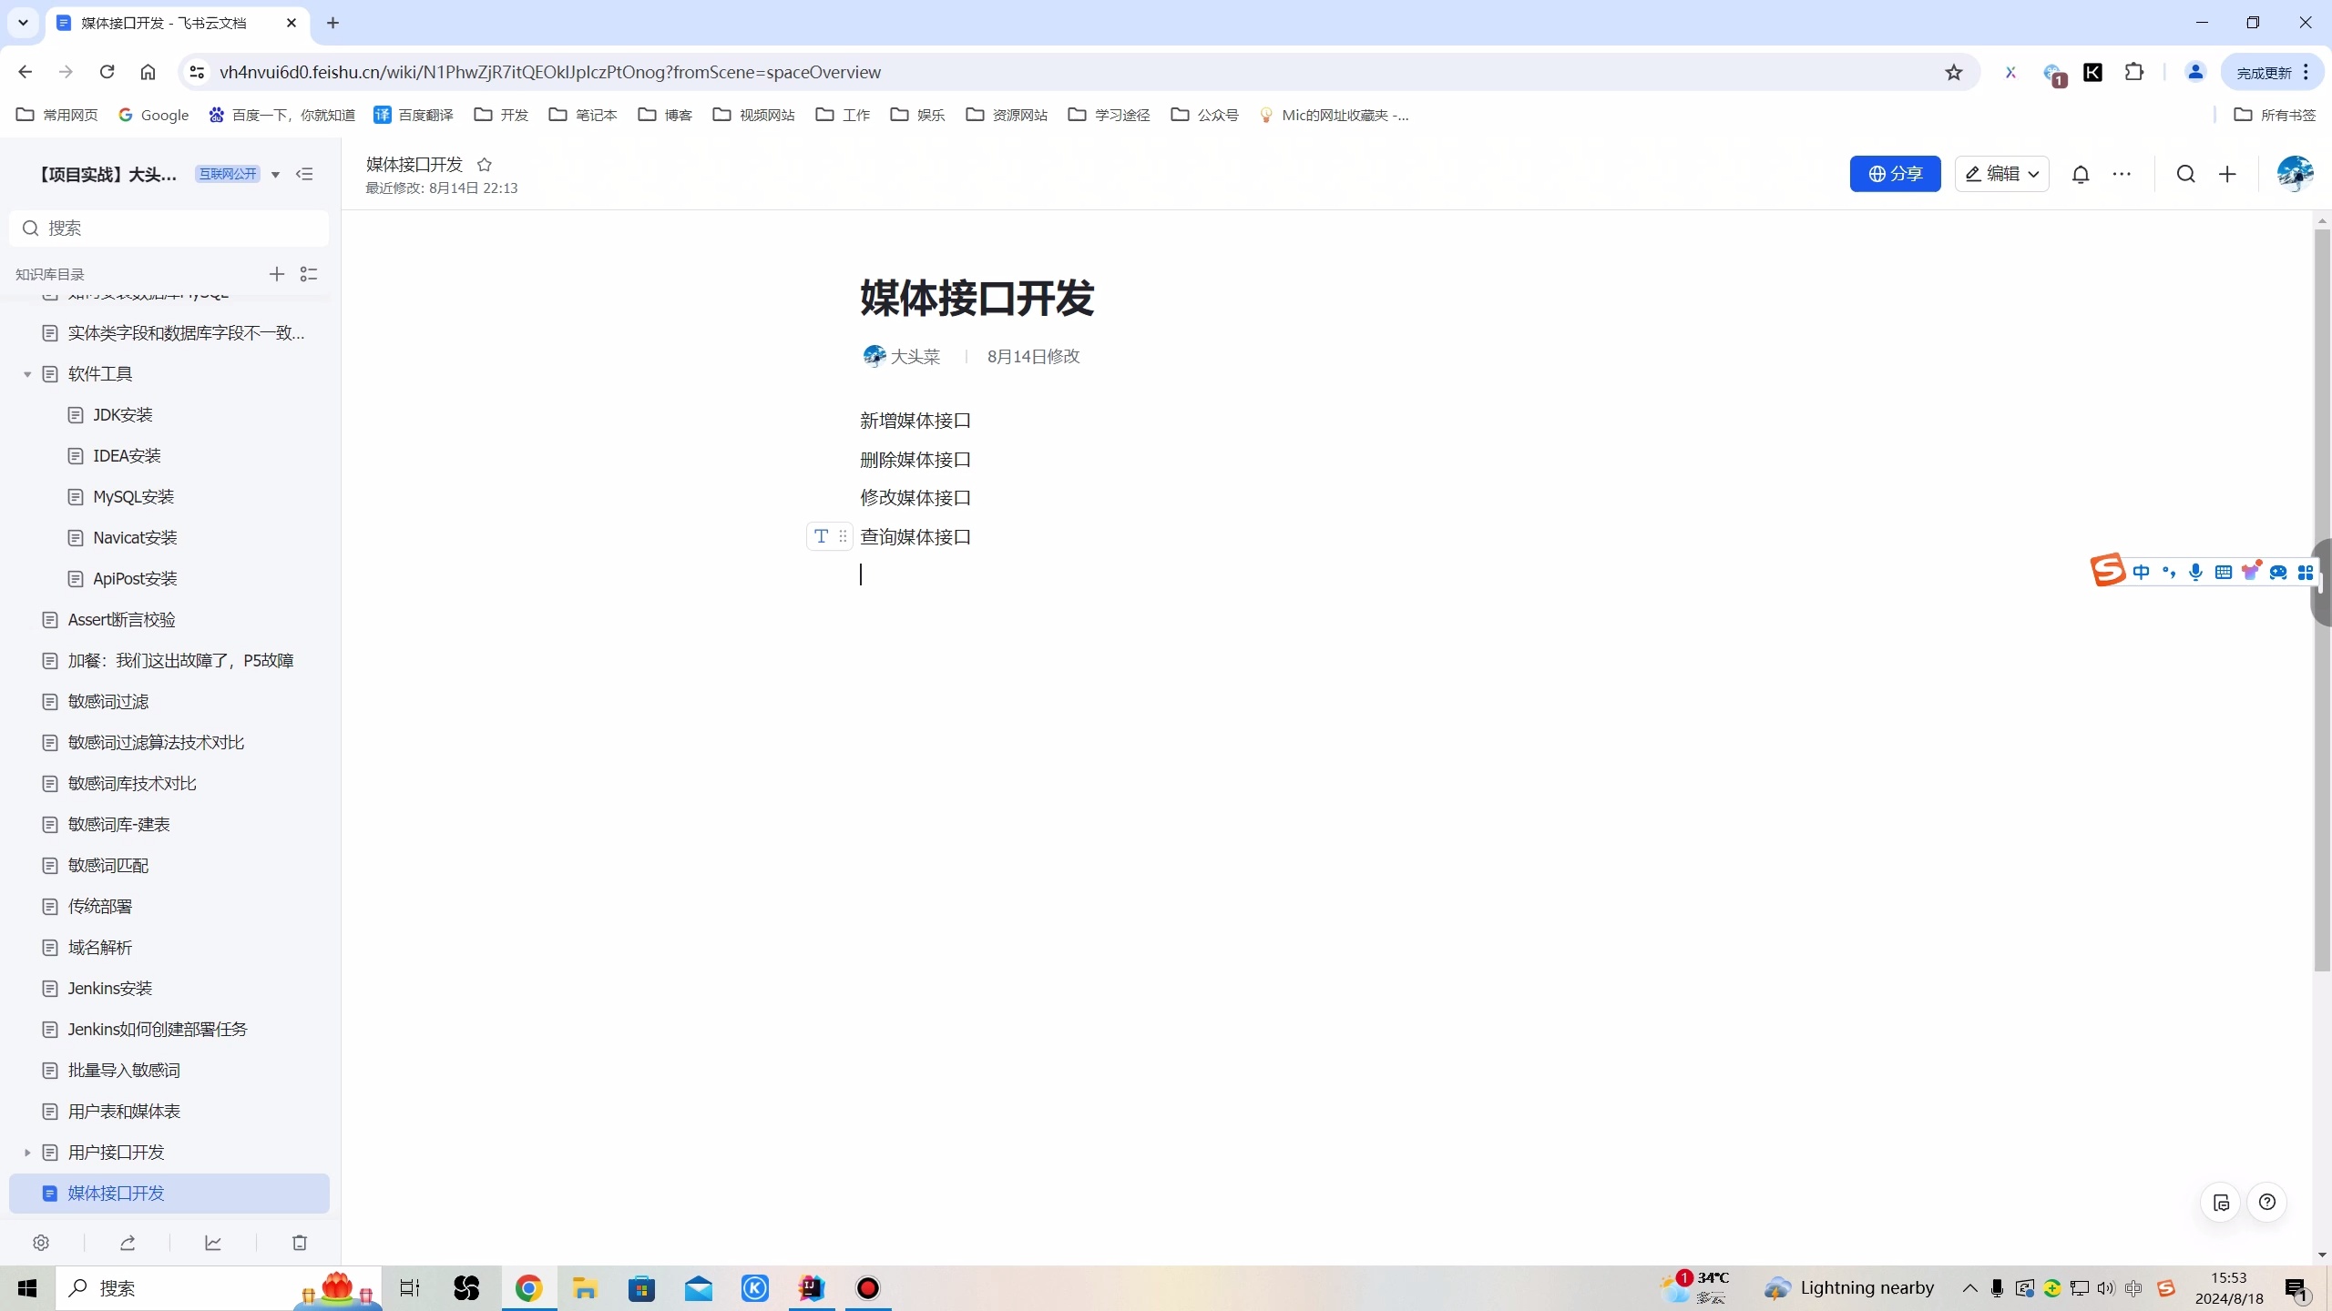The width and height of the screenshot is (2332, 1311).
Task: Collapse the 软件工具 tree section
Action: 26,373
